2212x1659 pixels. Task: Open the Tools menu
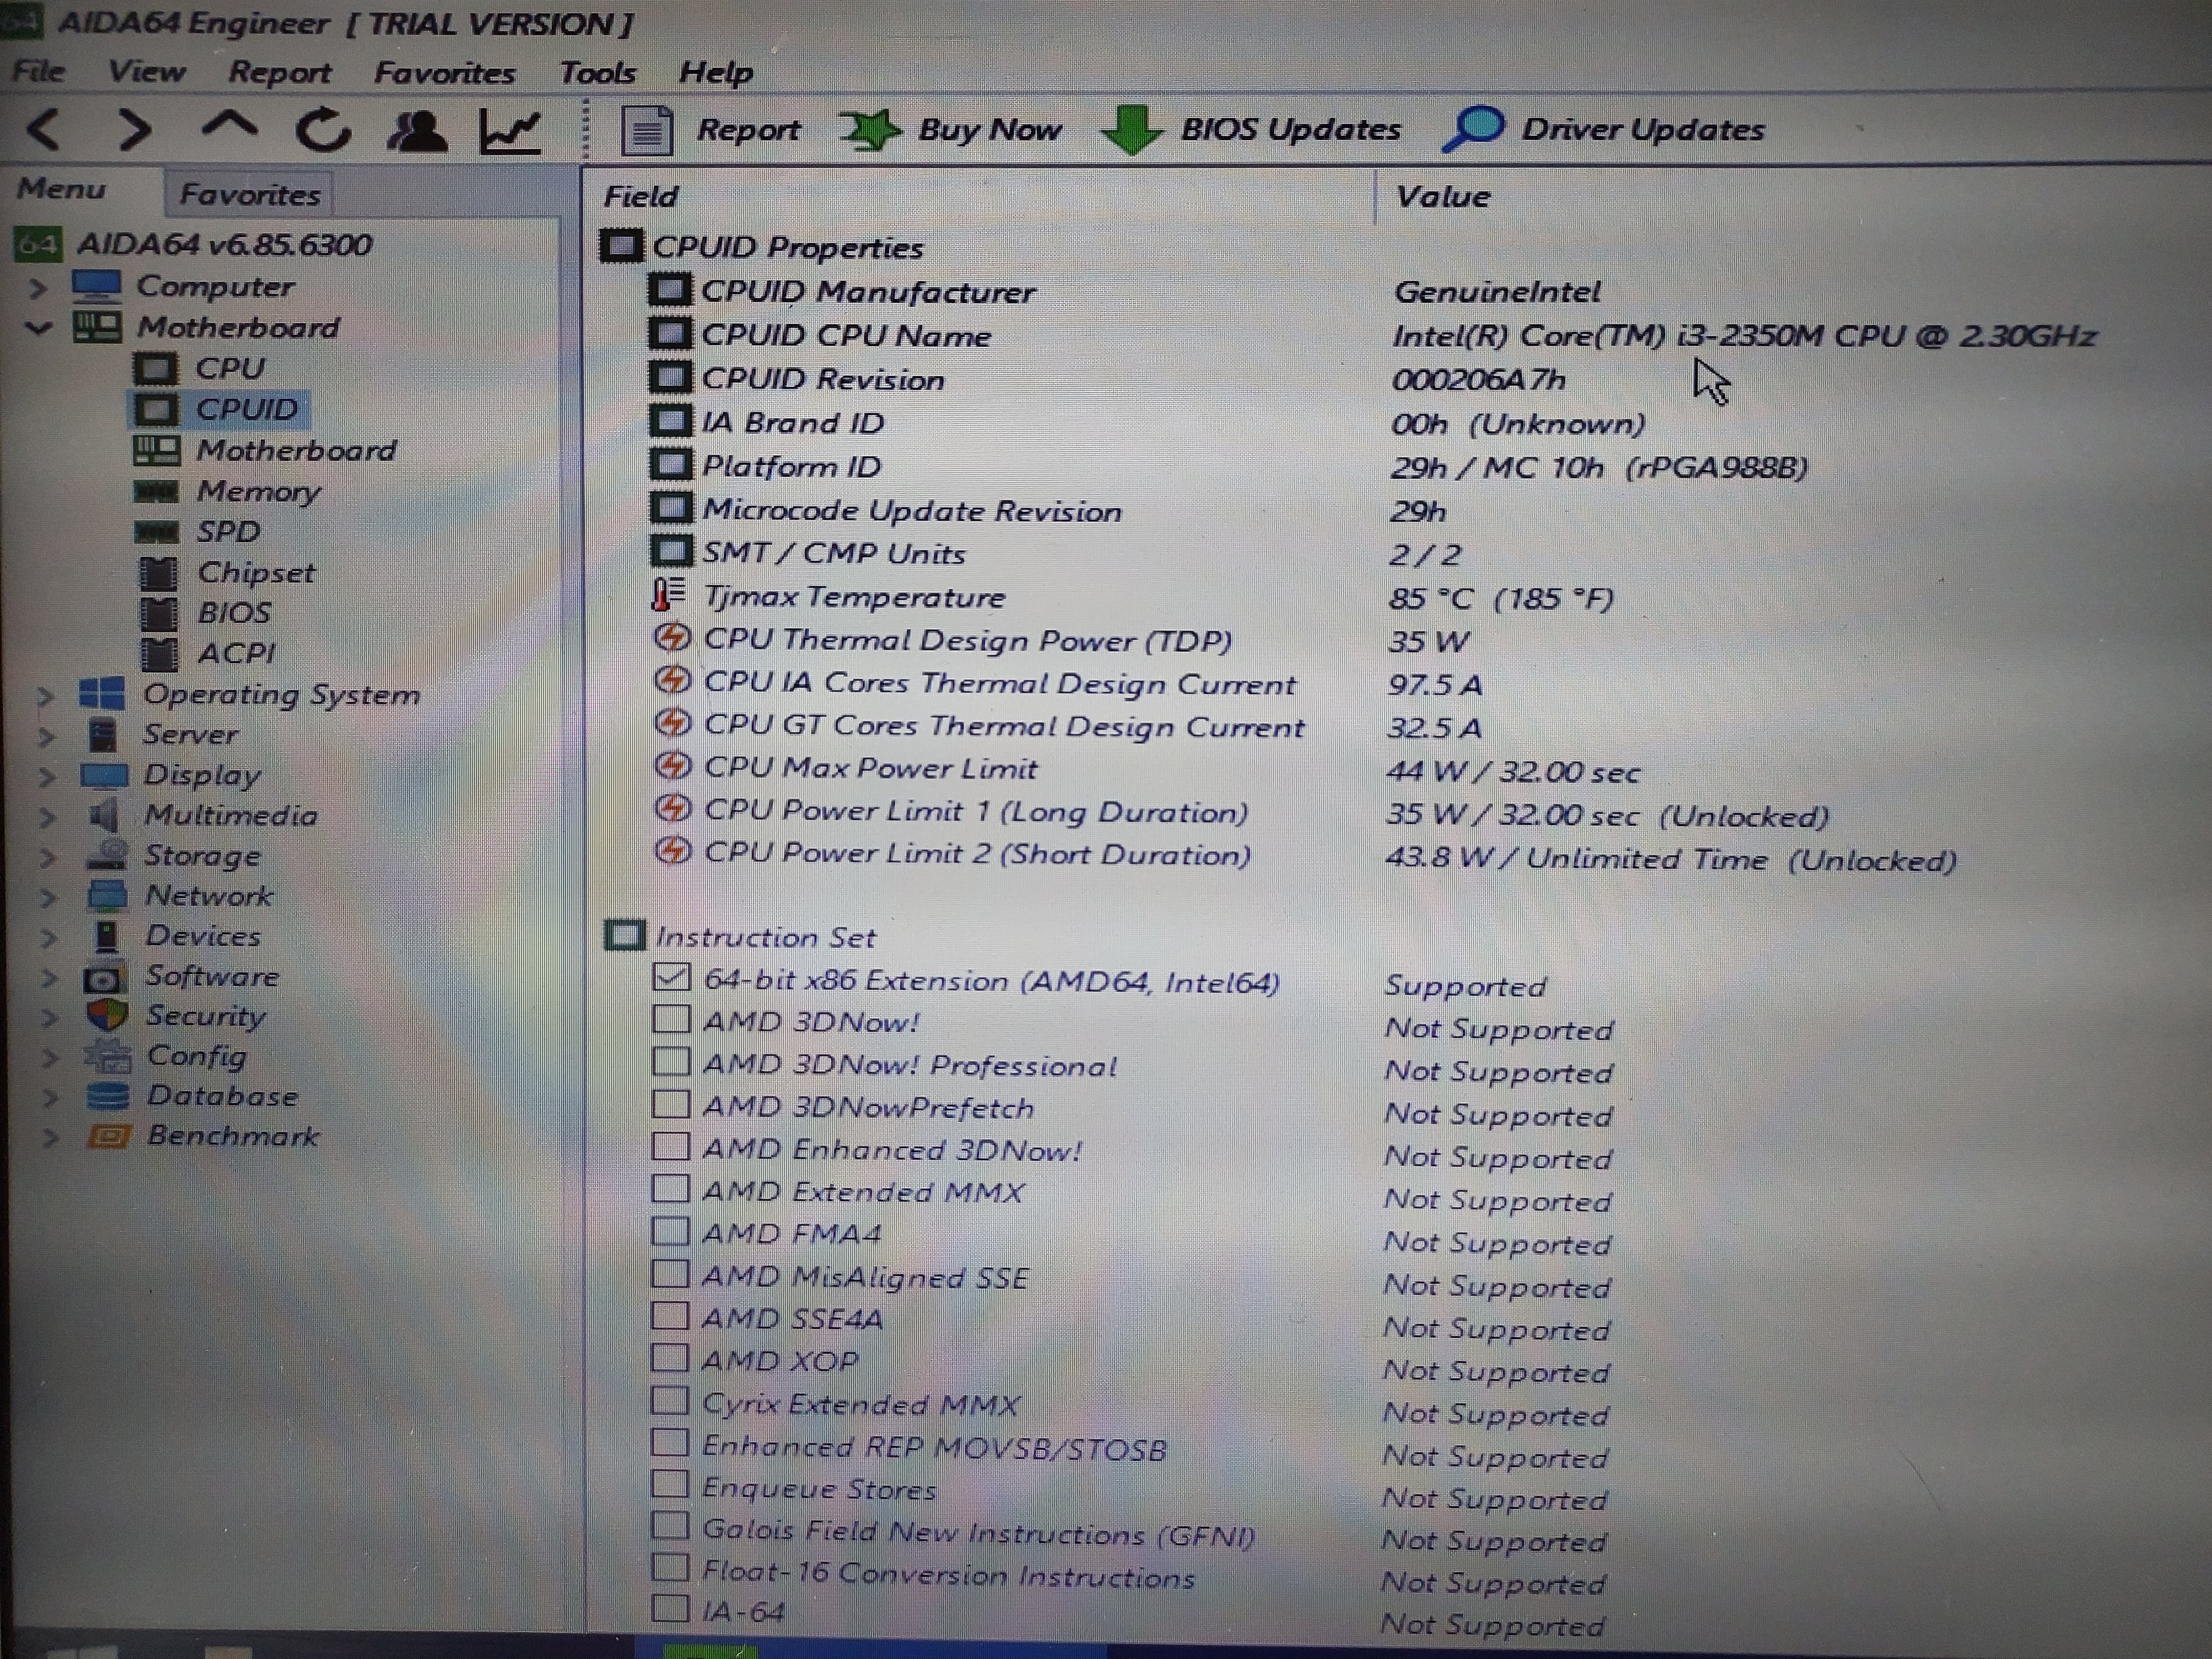[x=597, y=73]
